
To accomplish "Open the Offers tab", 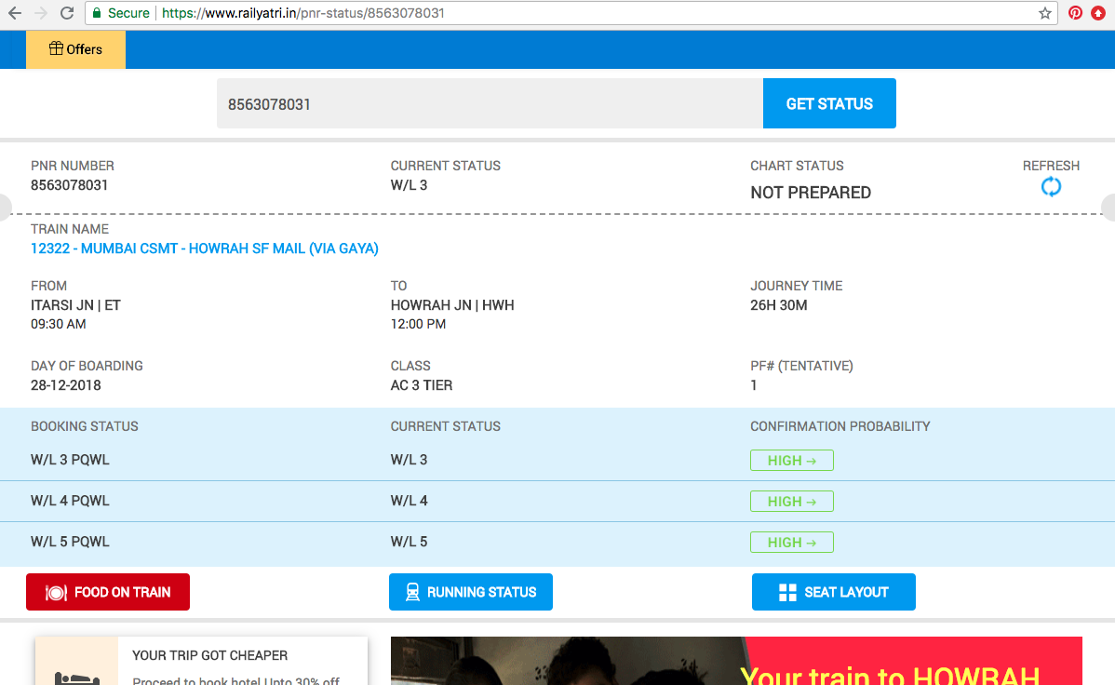I will pos(76,49).
